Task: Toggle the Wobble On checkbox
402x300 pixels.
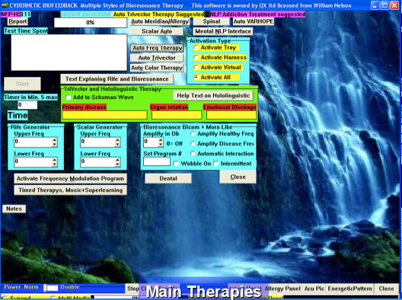Action: click(176, 164)
